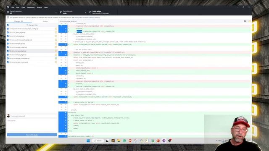Click the update available banner icon

point(8,18)
